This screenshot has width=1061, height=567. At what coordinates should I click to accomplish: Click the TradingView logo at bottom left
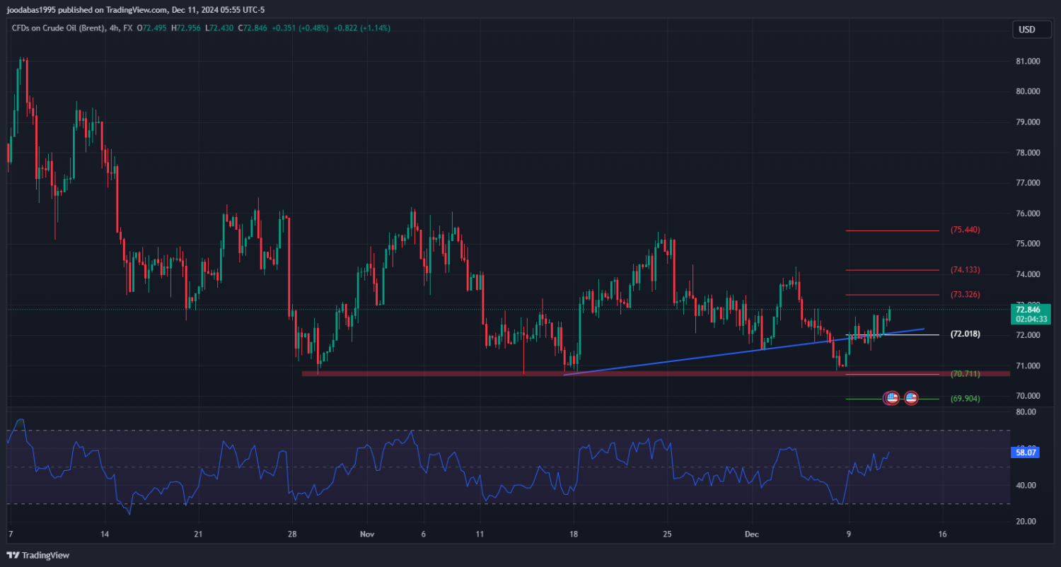[x=37, y=555]
